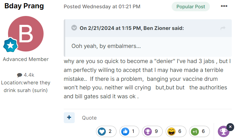The height and width of the screenshot is (140, 238).
Task: Click the blue star rank badge
Action: (10, 45)
